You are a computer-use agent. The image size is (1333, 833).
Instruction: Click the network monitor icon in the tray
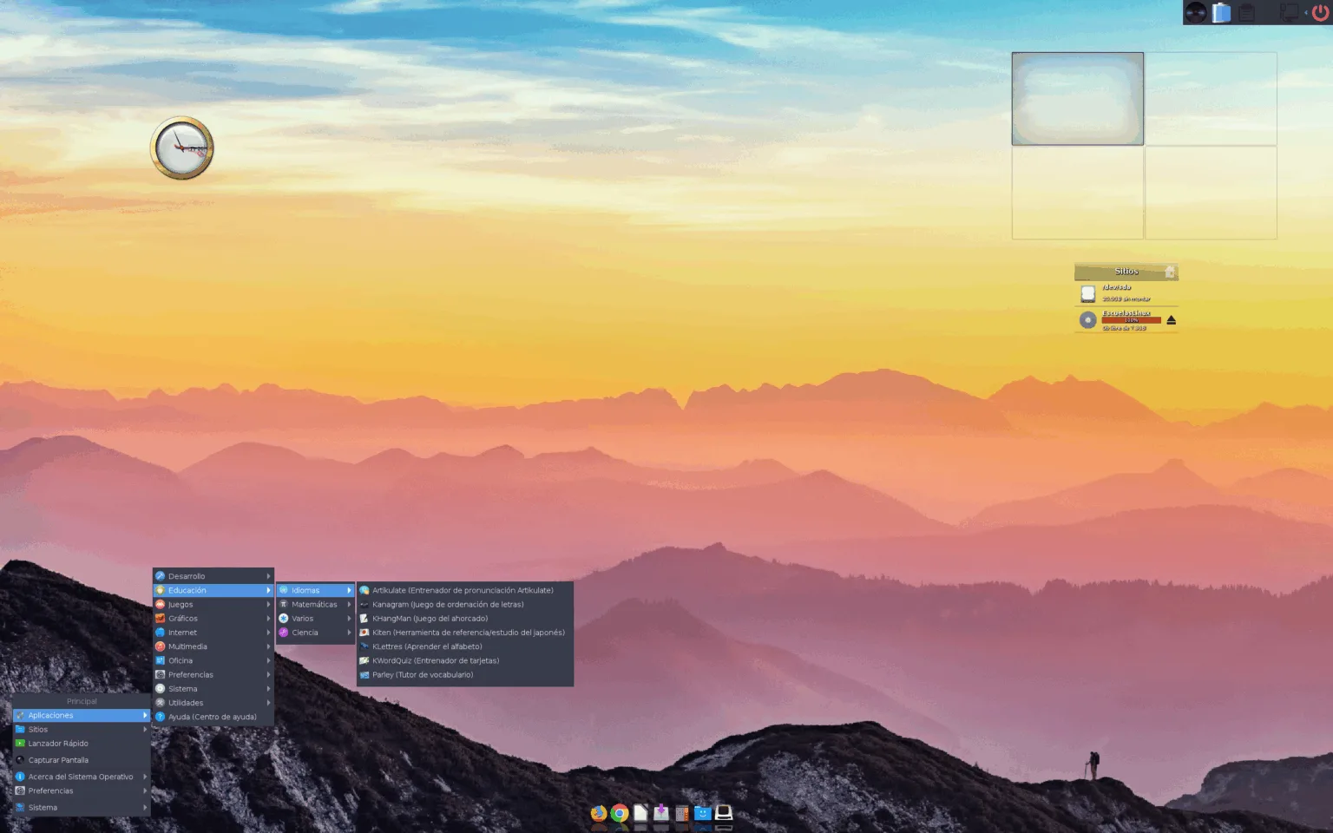tap(1290, 12)
